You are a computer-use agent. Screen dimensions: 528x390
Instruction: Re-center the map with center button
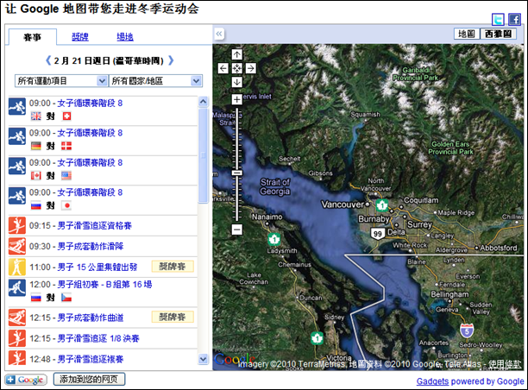236,68
